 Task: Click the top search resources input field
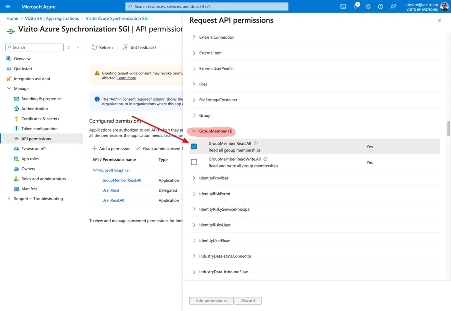(207, 7)
